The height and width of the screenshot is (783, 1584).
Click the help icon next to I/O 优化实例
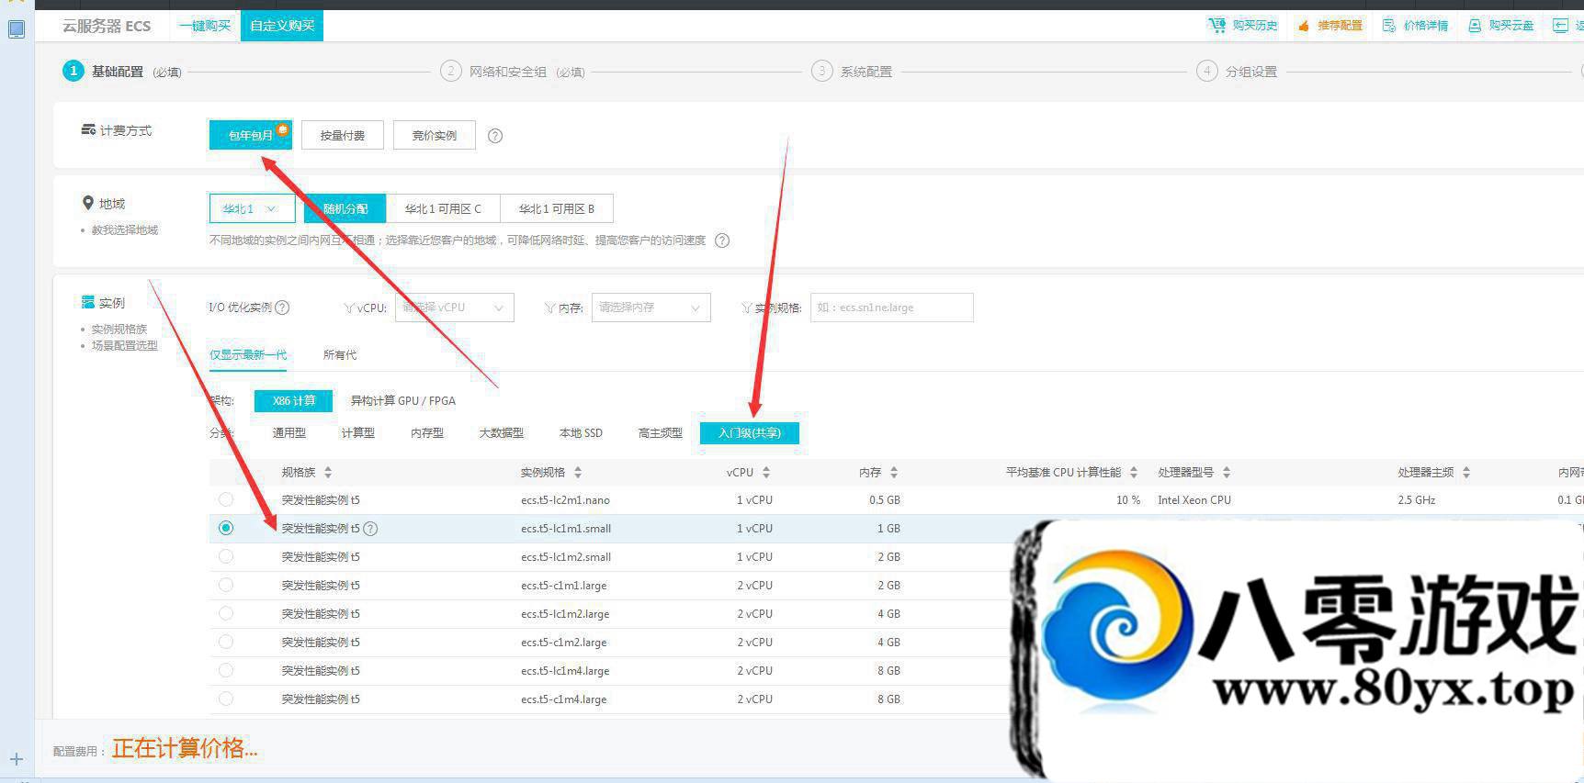(282, 308)
